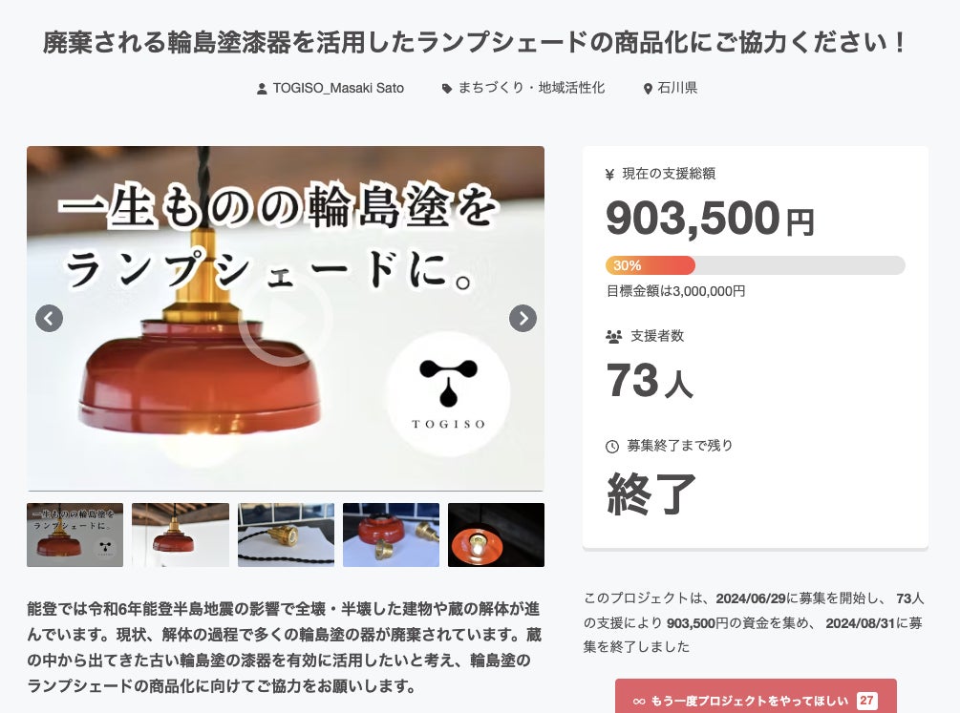Image resolution: width=960 pixels, height=713 pixels.
Task: Open the 石川県 location link
Action: (x=677, y=88)
